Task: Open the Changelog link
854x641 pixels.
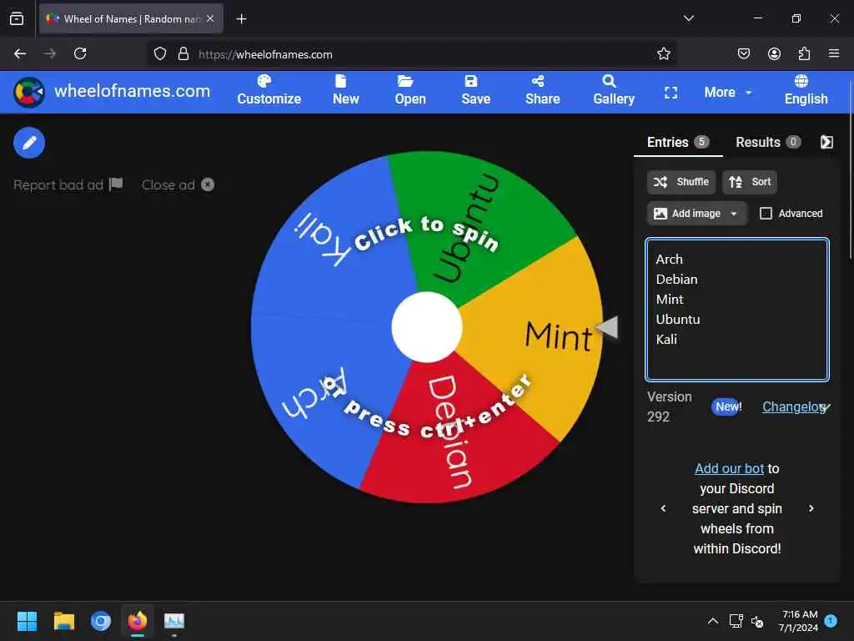Action: tap(794, 406)
